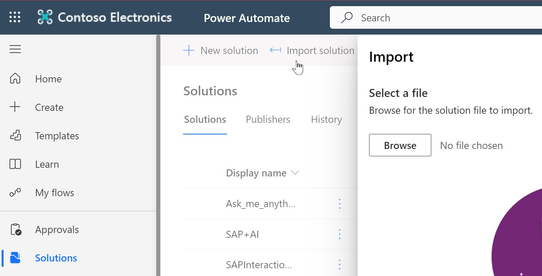Click the Create plus icon
The width and height of the screenshot is (542, 276).
(x=15, y=107)
